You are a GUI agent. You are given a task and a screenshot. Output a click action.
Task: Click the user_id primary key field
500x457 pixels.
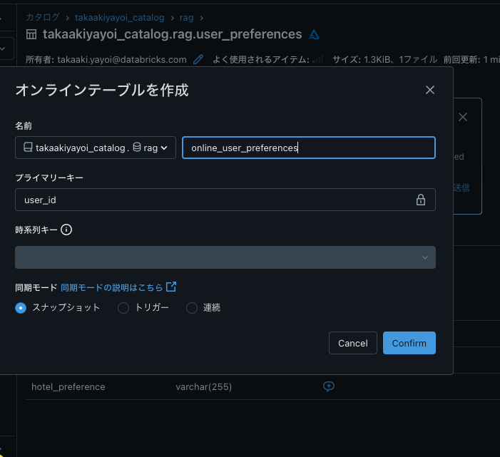coord(225,200)
